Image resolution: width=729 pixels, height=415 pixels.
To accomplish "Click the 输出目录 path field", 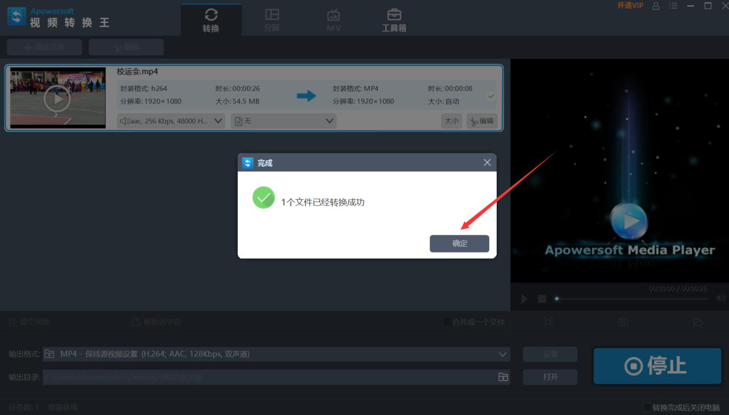I will point(276,377).
